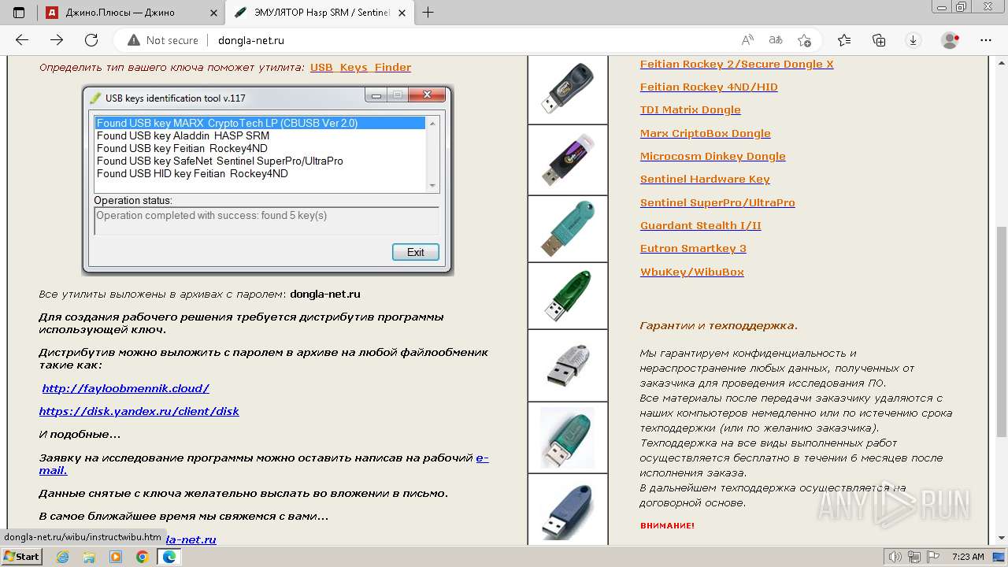Open Windows Media Player from taskbar
This screenshot has height=567, width=1008.
tap(116, 557)
